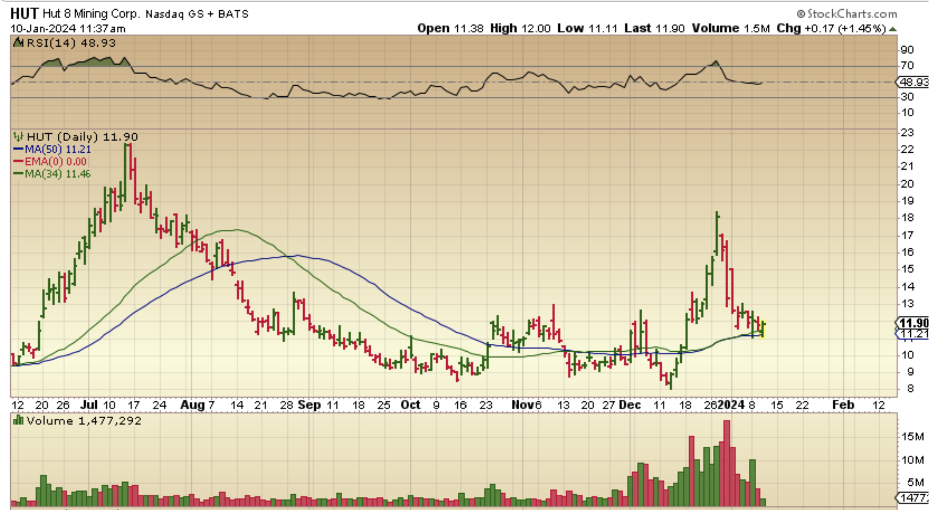Click the Volume histogram icon
The height and width of the screenshot is (510, 929).
point(18,421)
